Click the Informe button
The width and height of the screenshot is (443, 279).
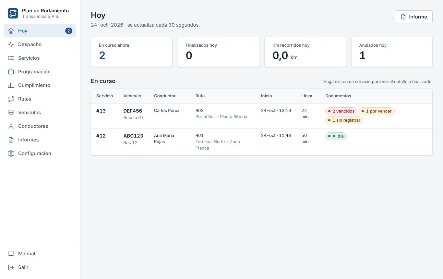(413, 17)
